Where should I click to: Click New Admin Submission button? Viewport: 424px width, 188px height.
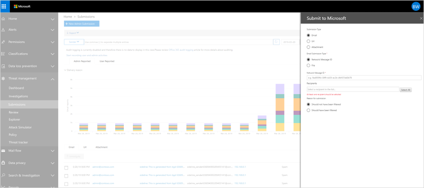[x=82, y=24]
